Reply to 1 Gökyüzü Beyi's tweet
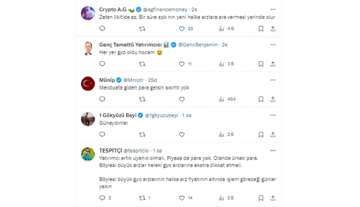This screenshot has height=207, width=360. click(102, 134)
